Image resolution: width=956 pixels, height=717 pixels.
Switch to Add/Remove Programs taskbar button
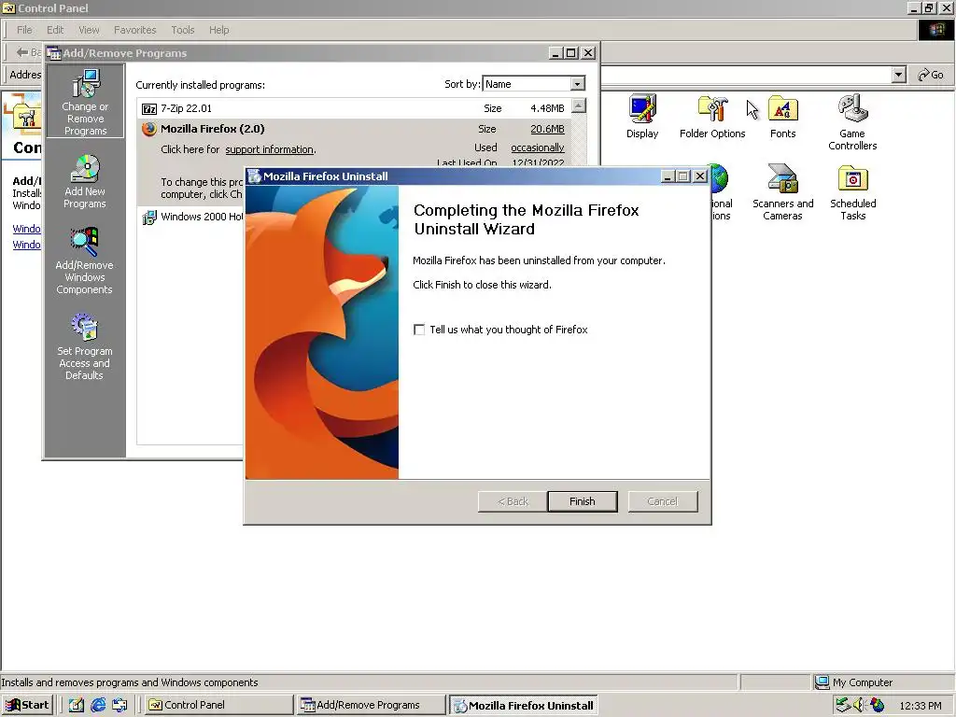pos(370,705)
